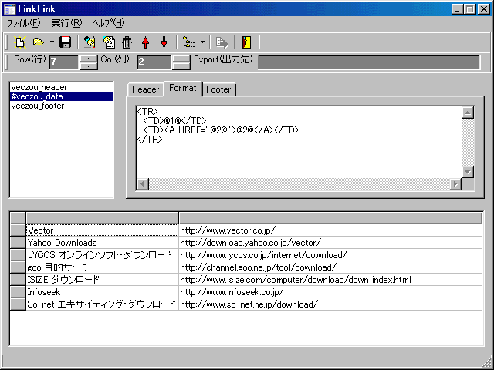Close the LinkLink window
Image resolution: width=494 pixels, height=370 pixels.
pos(484,9)
